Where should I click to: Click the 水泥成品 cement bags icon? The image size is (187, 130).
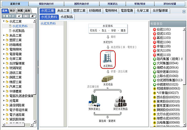(107, 79)
